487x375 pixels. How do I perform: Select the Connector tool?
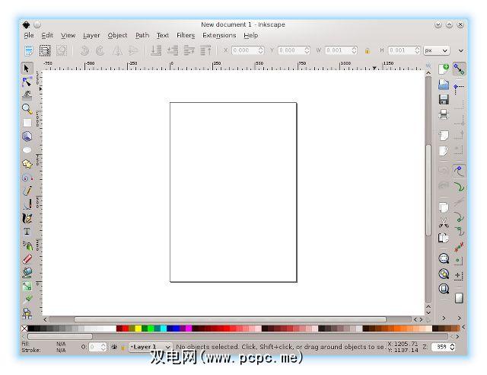coord(27,313)
